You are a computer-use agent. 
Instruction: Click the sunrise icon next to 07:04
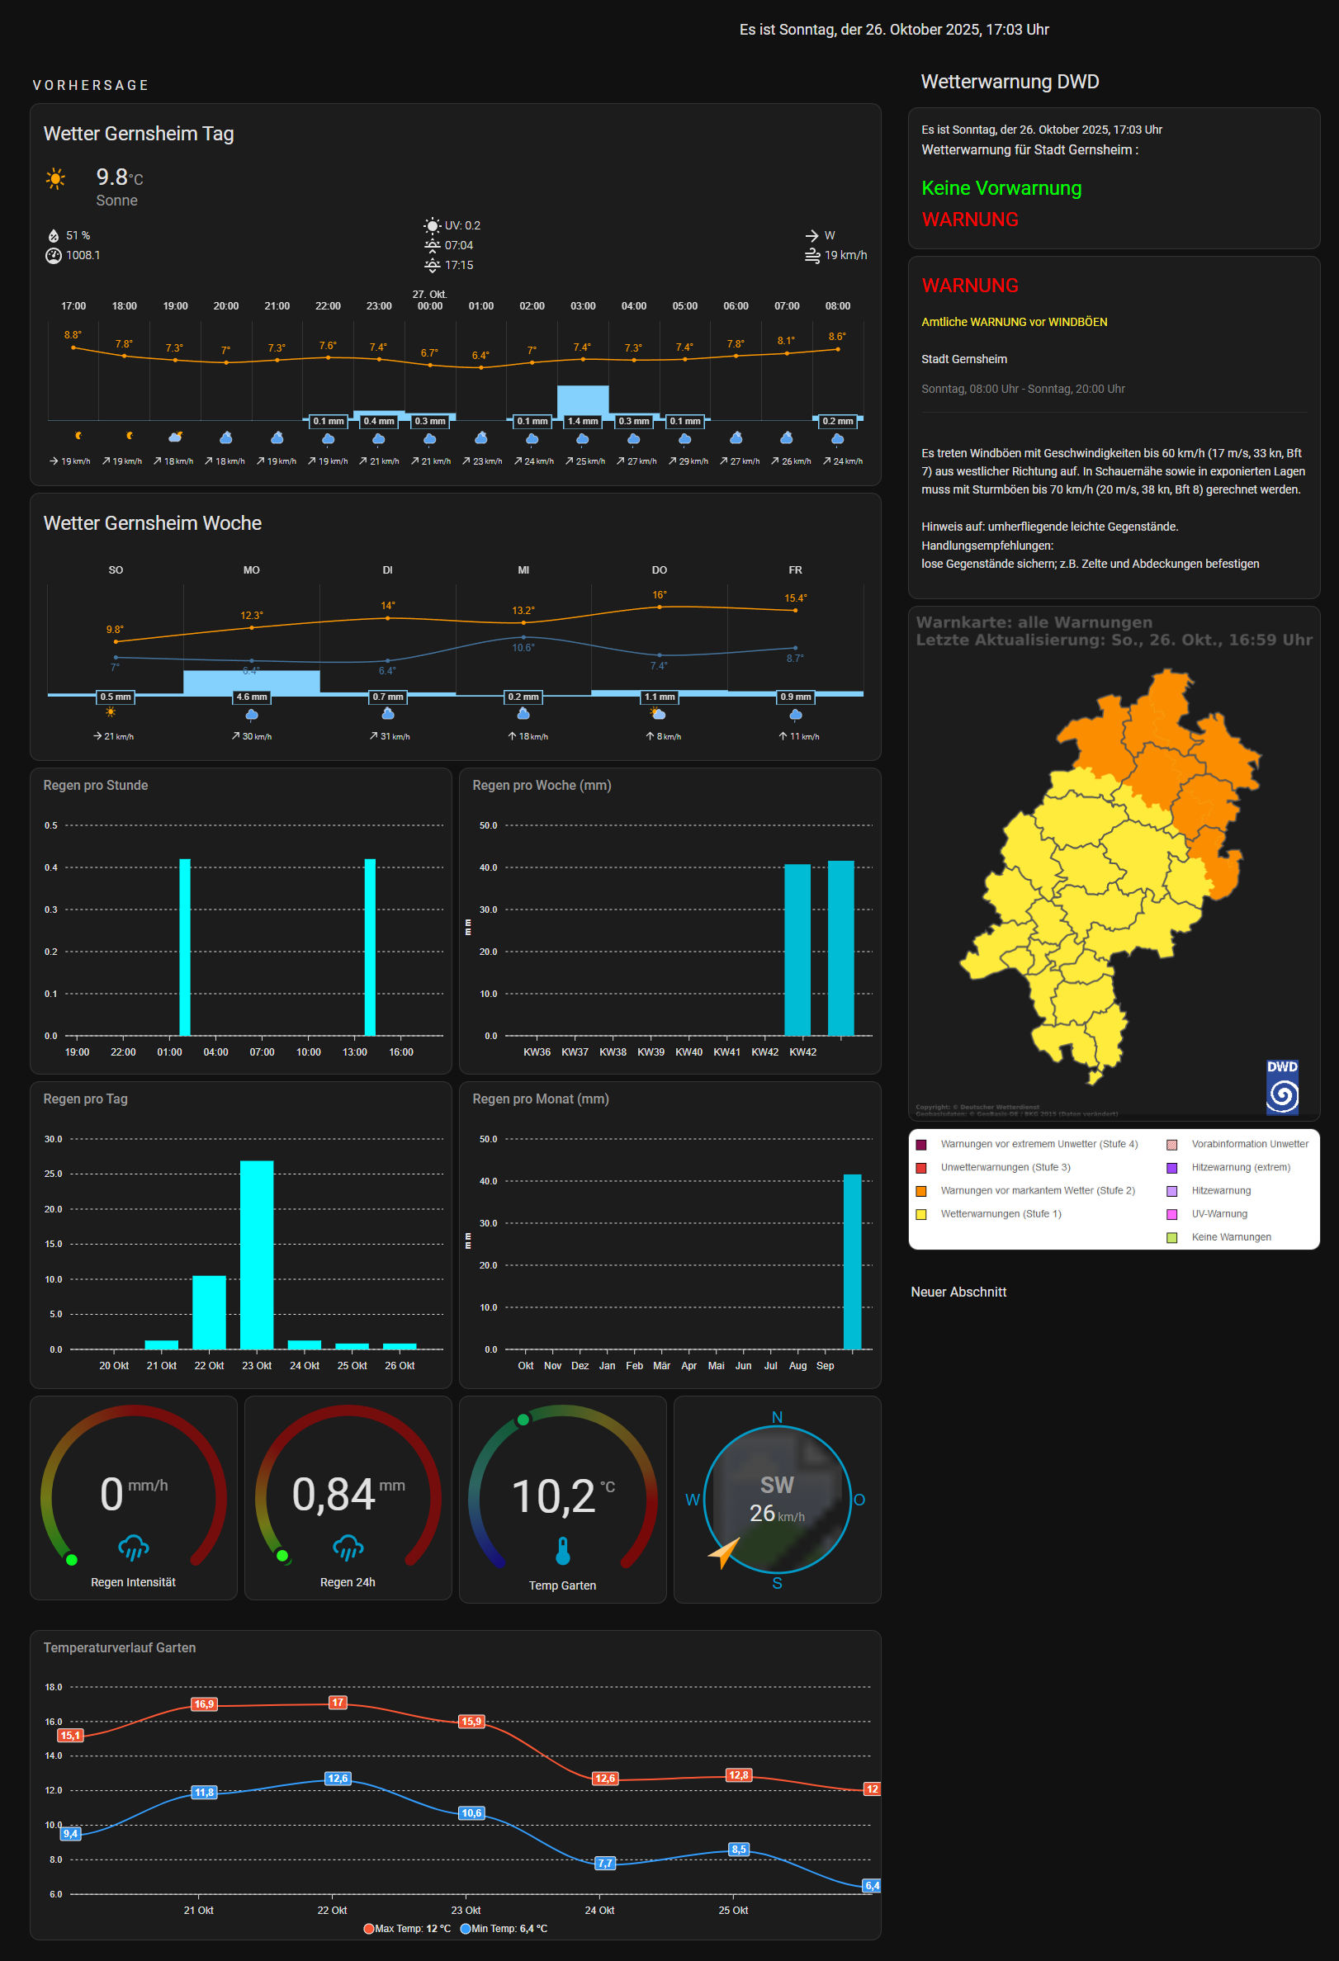432,246
